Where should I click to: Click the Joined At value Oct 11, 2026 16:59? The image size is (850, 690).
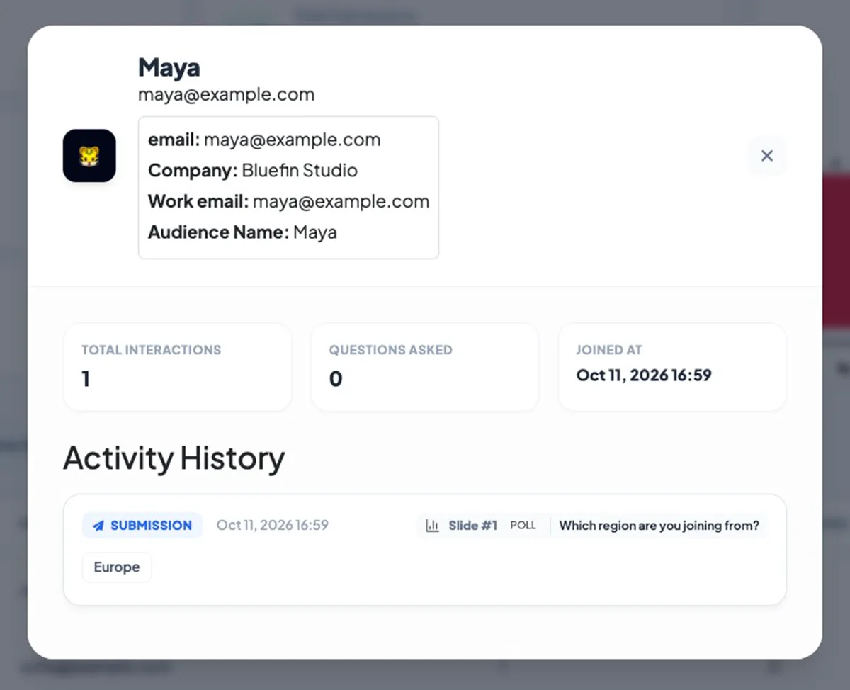coord(644,375)
